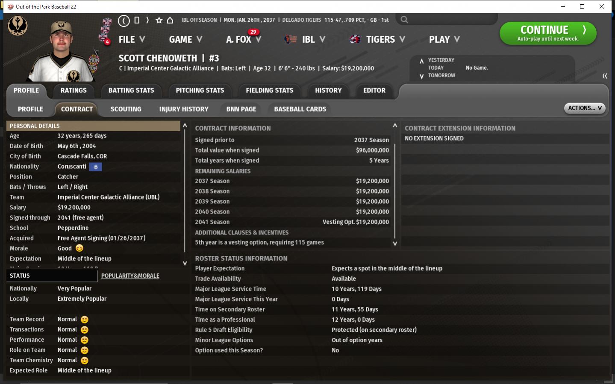Show yesterday's schedule with up arrow
This screenshot has width=615, height=384.
(x=422, y=61)
